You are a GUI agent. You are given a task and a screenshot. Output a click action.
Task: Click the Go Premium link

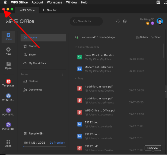[57, 143]
